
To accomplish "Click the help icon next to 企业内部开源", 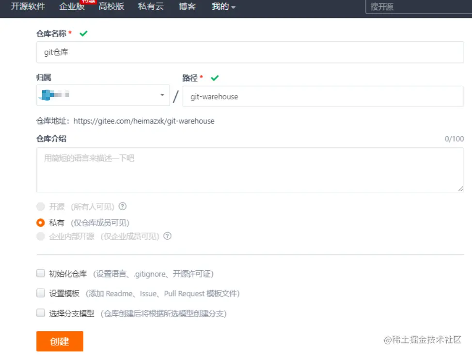I will click(167, 236).
